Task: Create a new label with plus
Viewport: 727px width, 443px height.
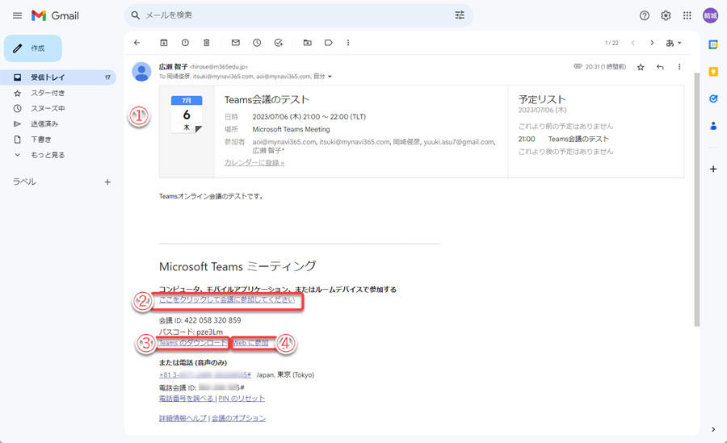Action: (x=107, y=182)
